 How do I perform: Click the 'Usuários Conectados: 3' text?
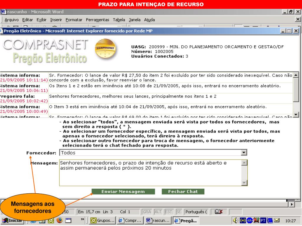pos(160,56)
